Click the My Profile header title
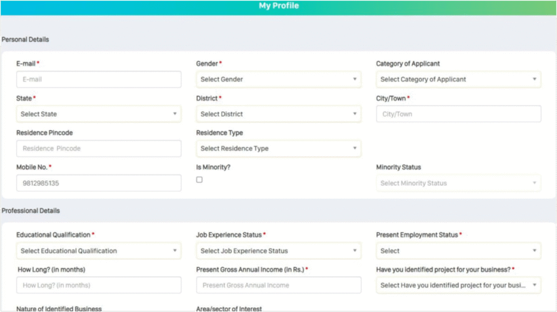557x312 pixels. pos(278,6)
